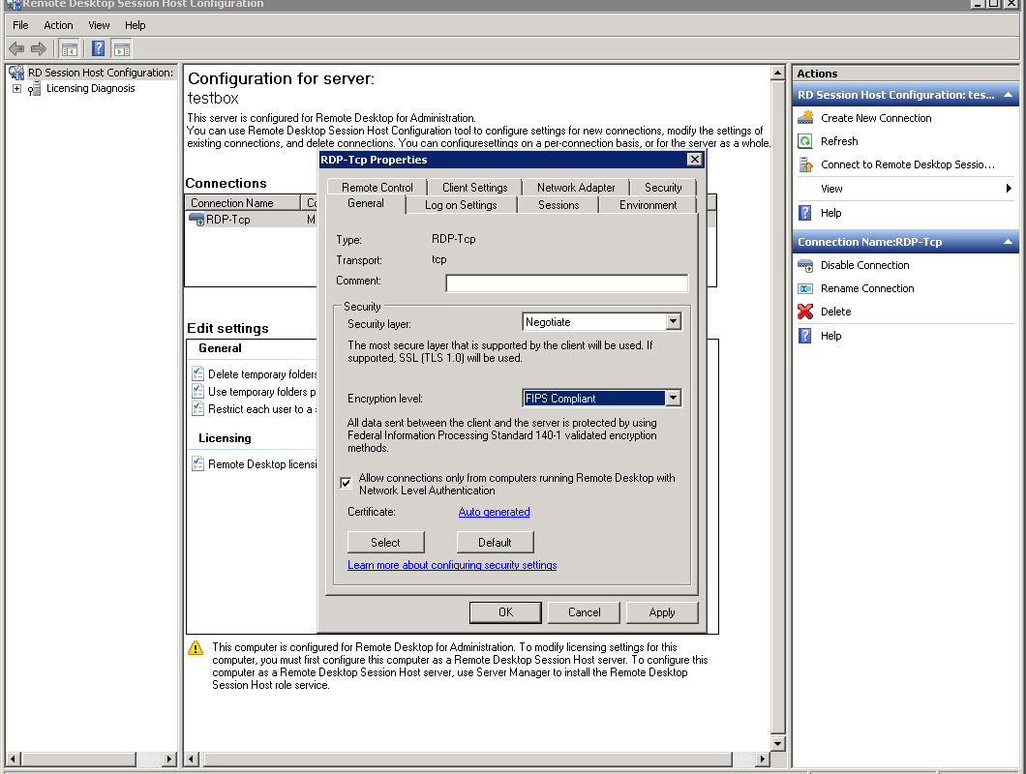Click the Disable Connection icon
This screenshot has width=1026, height=774.
(x=805, y=266)
